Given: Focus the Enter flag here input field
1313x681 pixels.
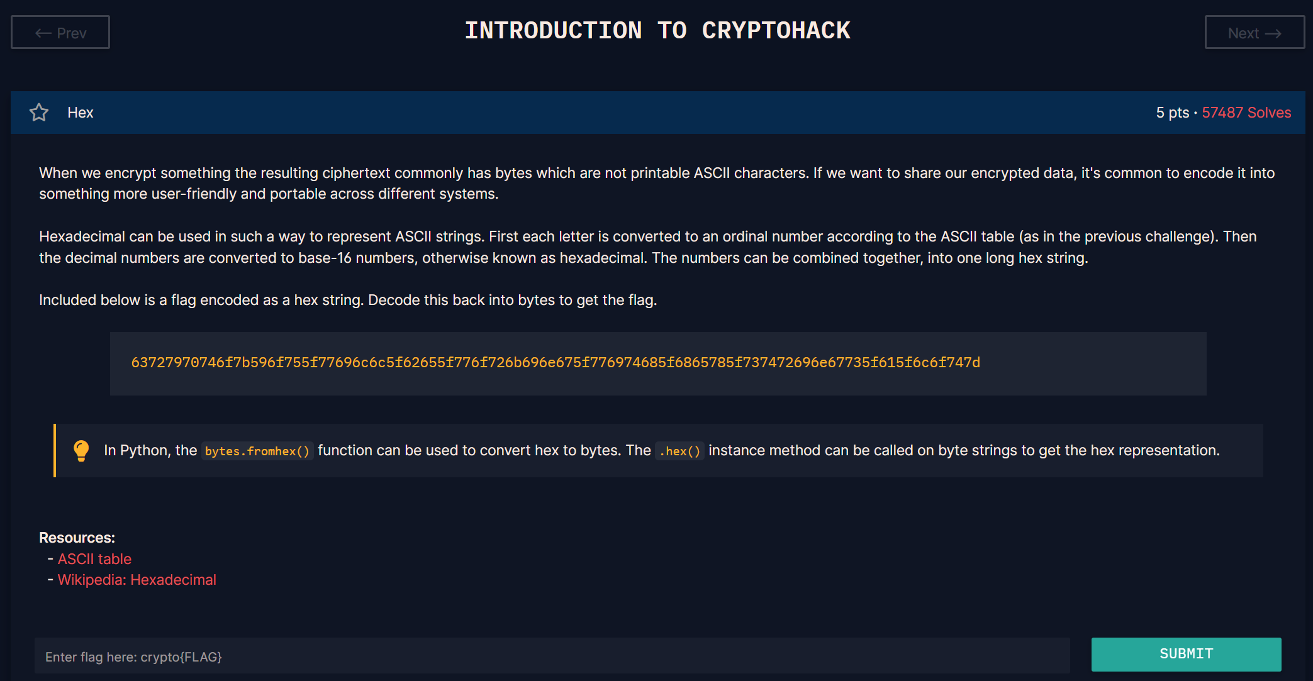Looking at the screenshot, I should [x=552, y=656].
